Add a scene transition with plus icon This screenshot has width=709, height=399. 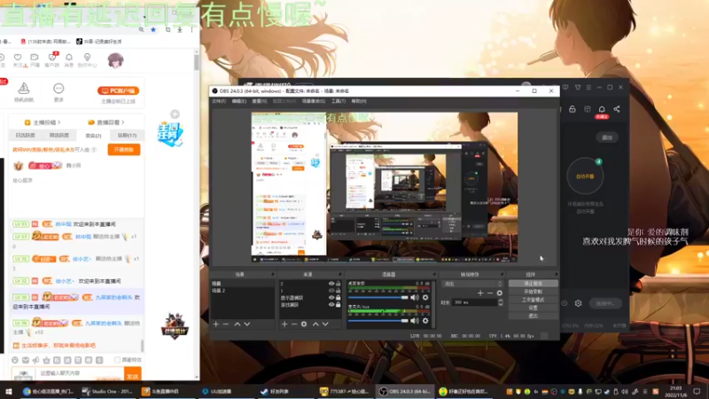coord(480,293)
